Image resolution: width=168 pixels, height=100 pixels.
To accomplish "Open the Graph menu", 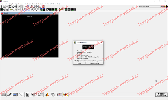I will pyautogui.click(x=11, y=4).
